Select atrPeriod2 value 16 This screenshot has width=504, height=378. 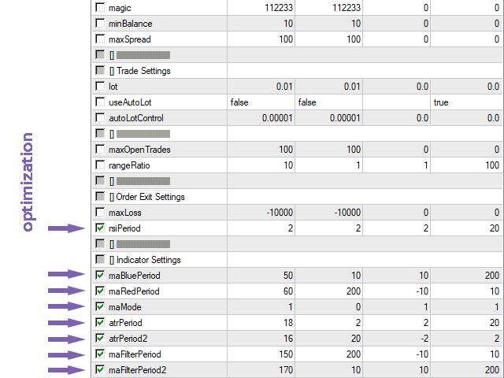[261, 338]
